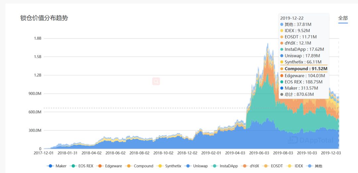Toggle the IDEX legend entry
358x173 pixels.
point(294,166)
